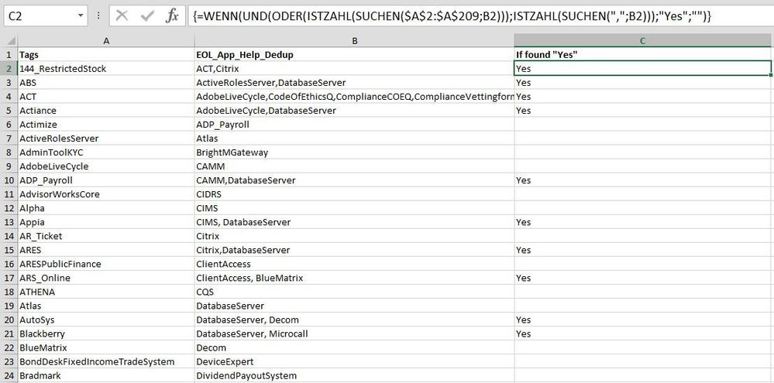Select cell 'ActiveRolesServer' in column A
774x383 pixels.
click(106, 138)
